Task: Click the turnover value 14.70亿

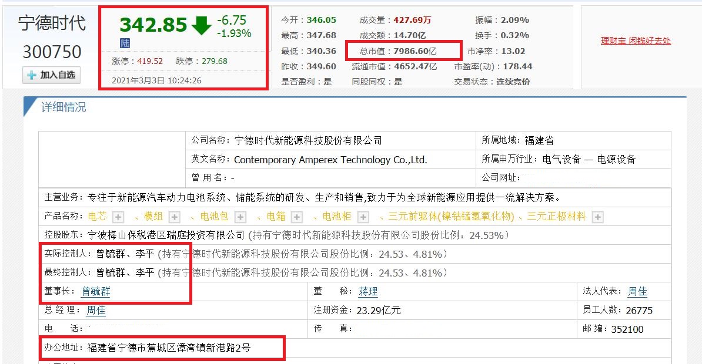Action: click(410, 35)
